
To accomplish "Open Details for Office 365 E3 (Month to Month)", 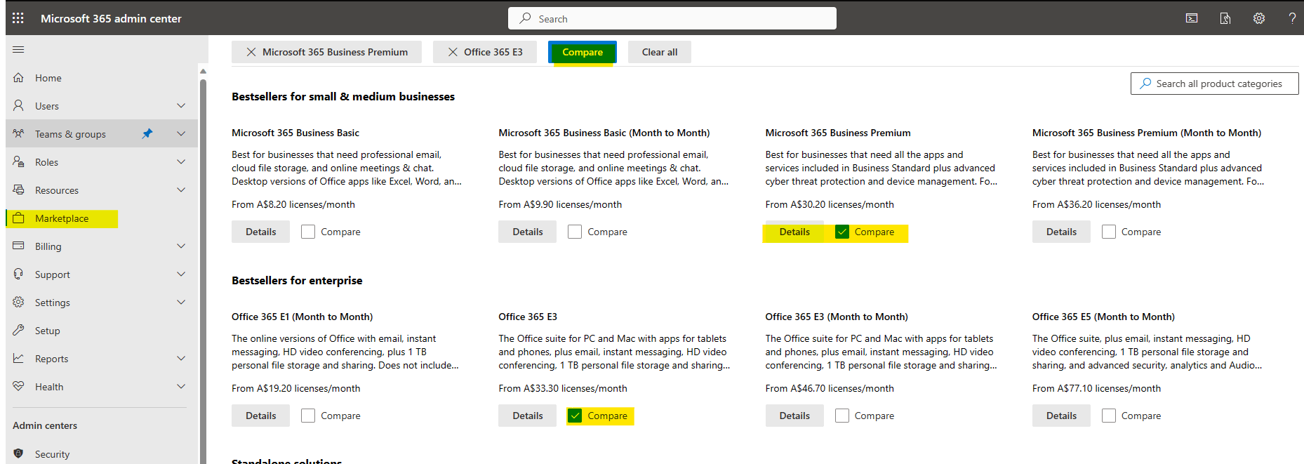I will 794,416.
